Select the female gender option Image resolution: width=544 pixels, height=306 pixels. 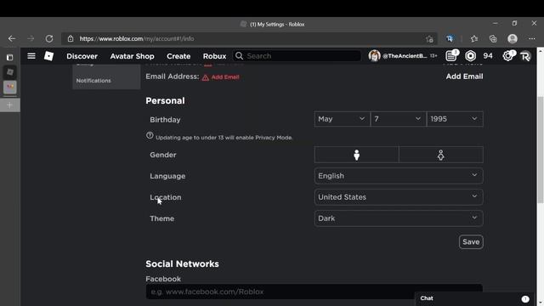(x=441, y=155)
